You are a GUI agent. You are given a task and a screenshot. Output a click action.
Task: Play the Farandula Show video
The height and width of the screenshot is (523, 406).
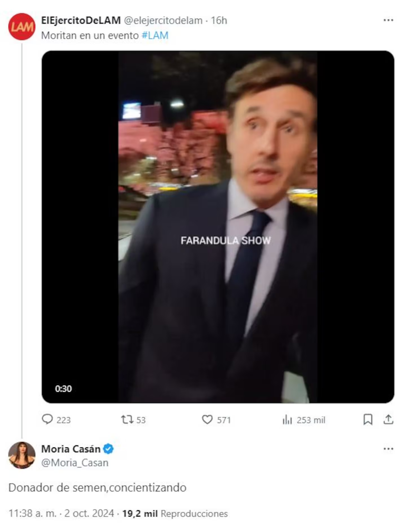tap(218, 227)
